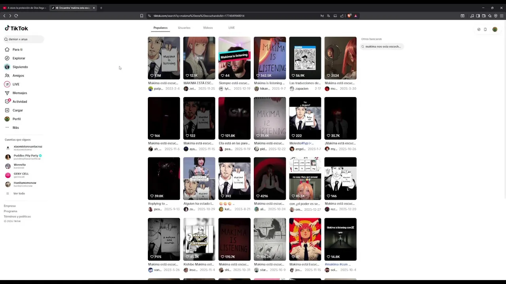
Task: Open Brave Rewards triangle icon
Action: click(356, 16)
